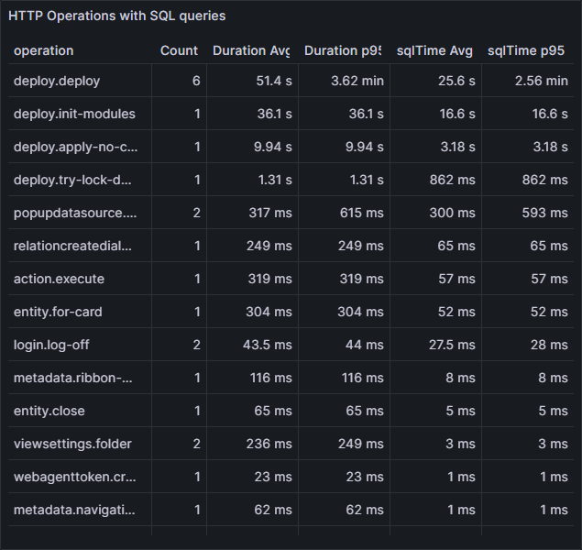Click the 2.56 min sqlTime p95 value
The width and height of the screenshot is (582, 550).
point(540,81)
